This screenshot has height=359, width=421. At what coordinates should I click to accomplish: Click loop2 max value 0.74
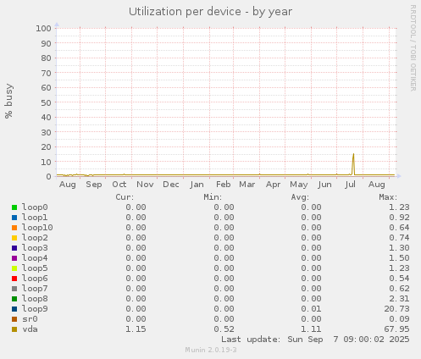click(x=399, y=238)
